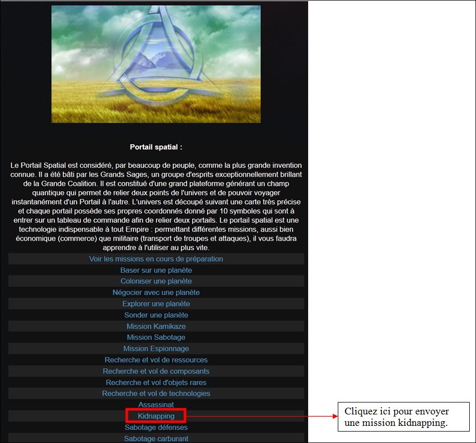Image resolution: width=476 pixels, height=443 pixels.
Task: Choose 'Sabotage carburant' link
Action: click(156, 438)
